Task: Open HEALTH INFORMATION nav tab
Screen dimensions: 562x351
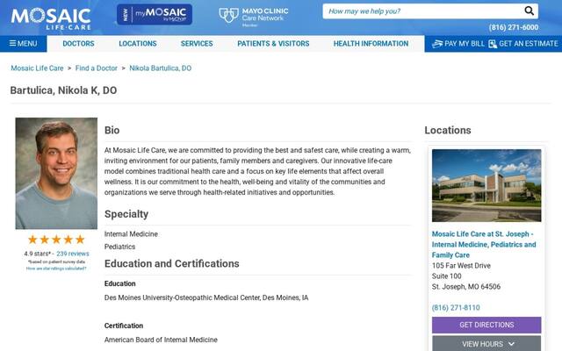Action: pyautogui.click(x=371, y=44)
